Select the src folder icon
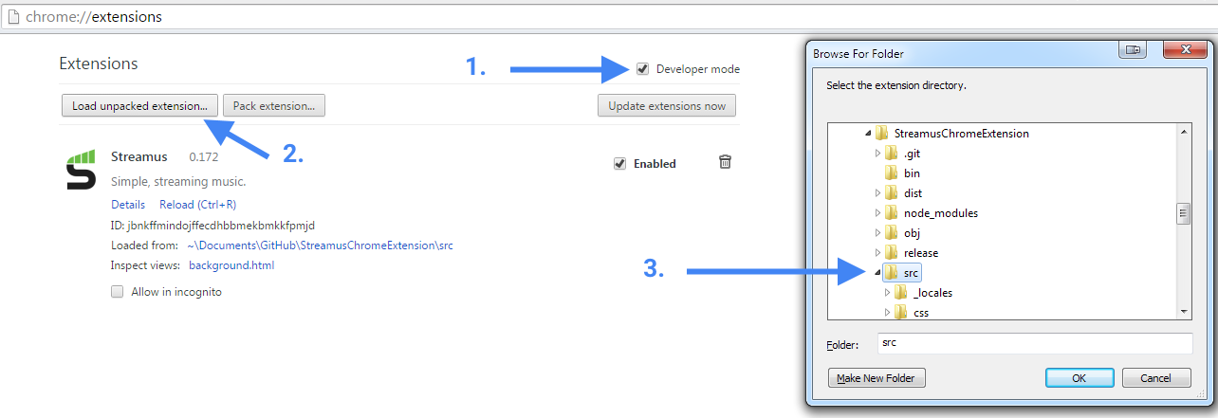Viewport: 1218px width, 418px height. pos(891,273)
